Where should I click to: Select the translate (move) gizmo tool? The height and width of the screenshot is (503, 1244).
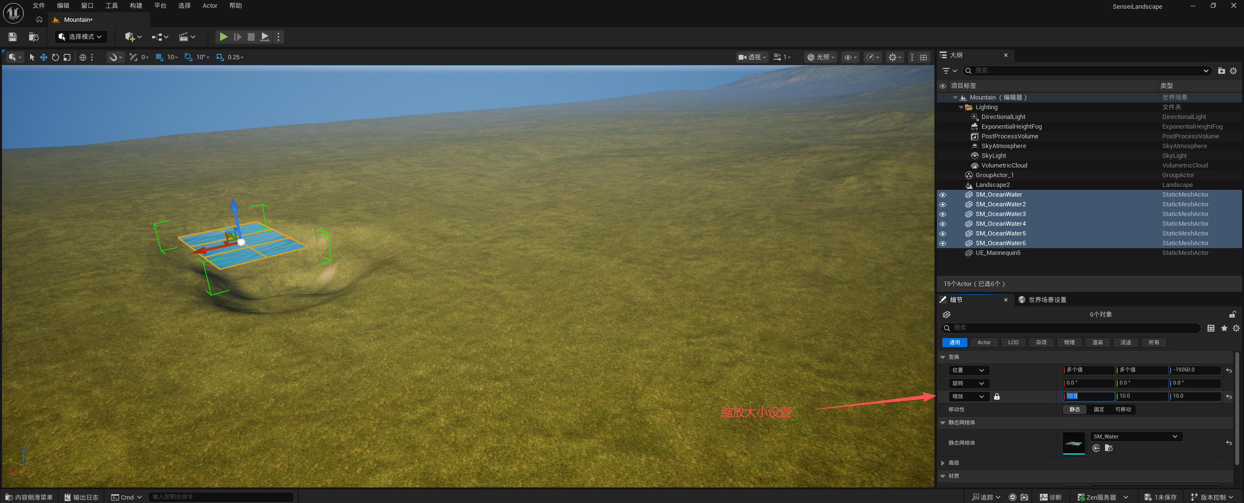44,57
